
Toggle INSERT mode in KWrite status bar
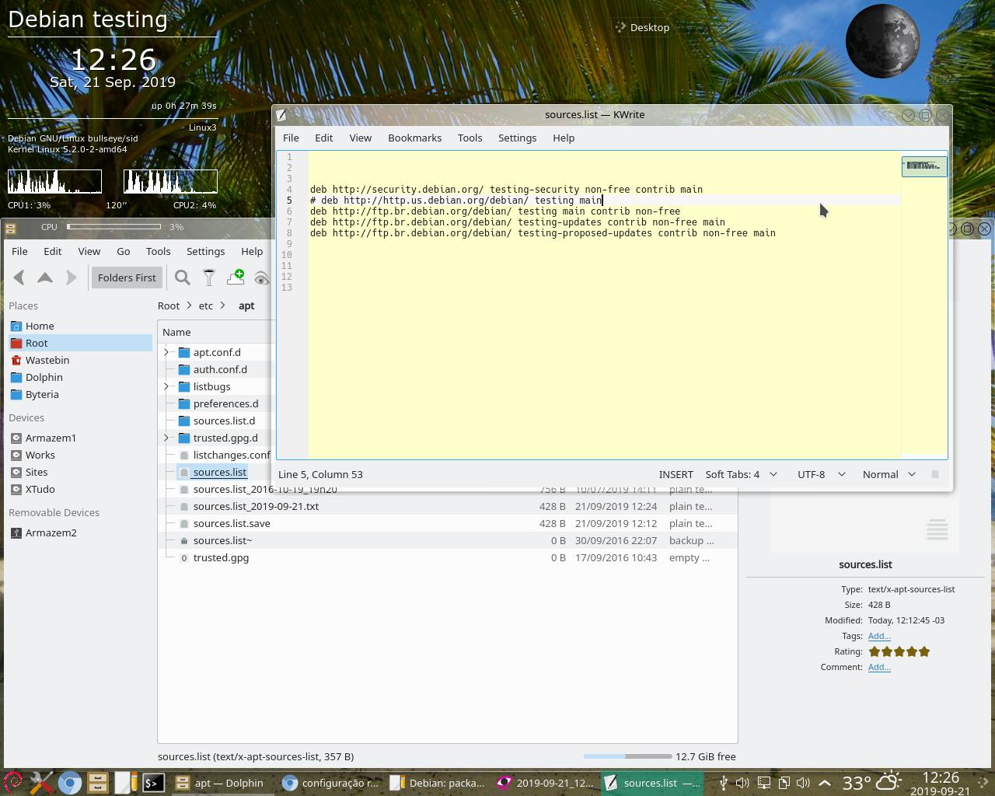click(676, 474)
